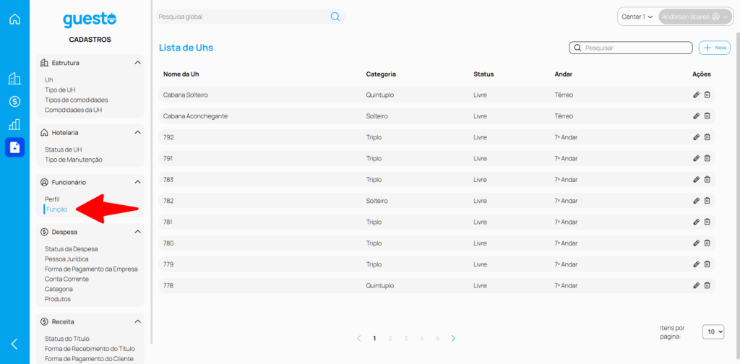
Task: Open items per page dropdown
Action: pyautogui.click(x=713, y=331)
